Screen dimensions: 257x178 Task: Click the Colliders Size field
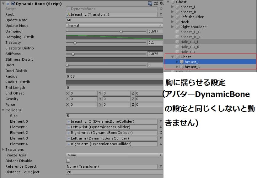(x=115, y=116)
